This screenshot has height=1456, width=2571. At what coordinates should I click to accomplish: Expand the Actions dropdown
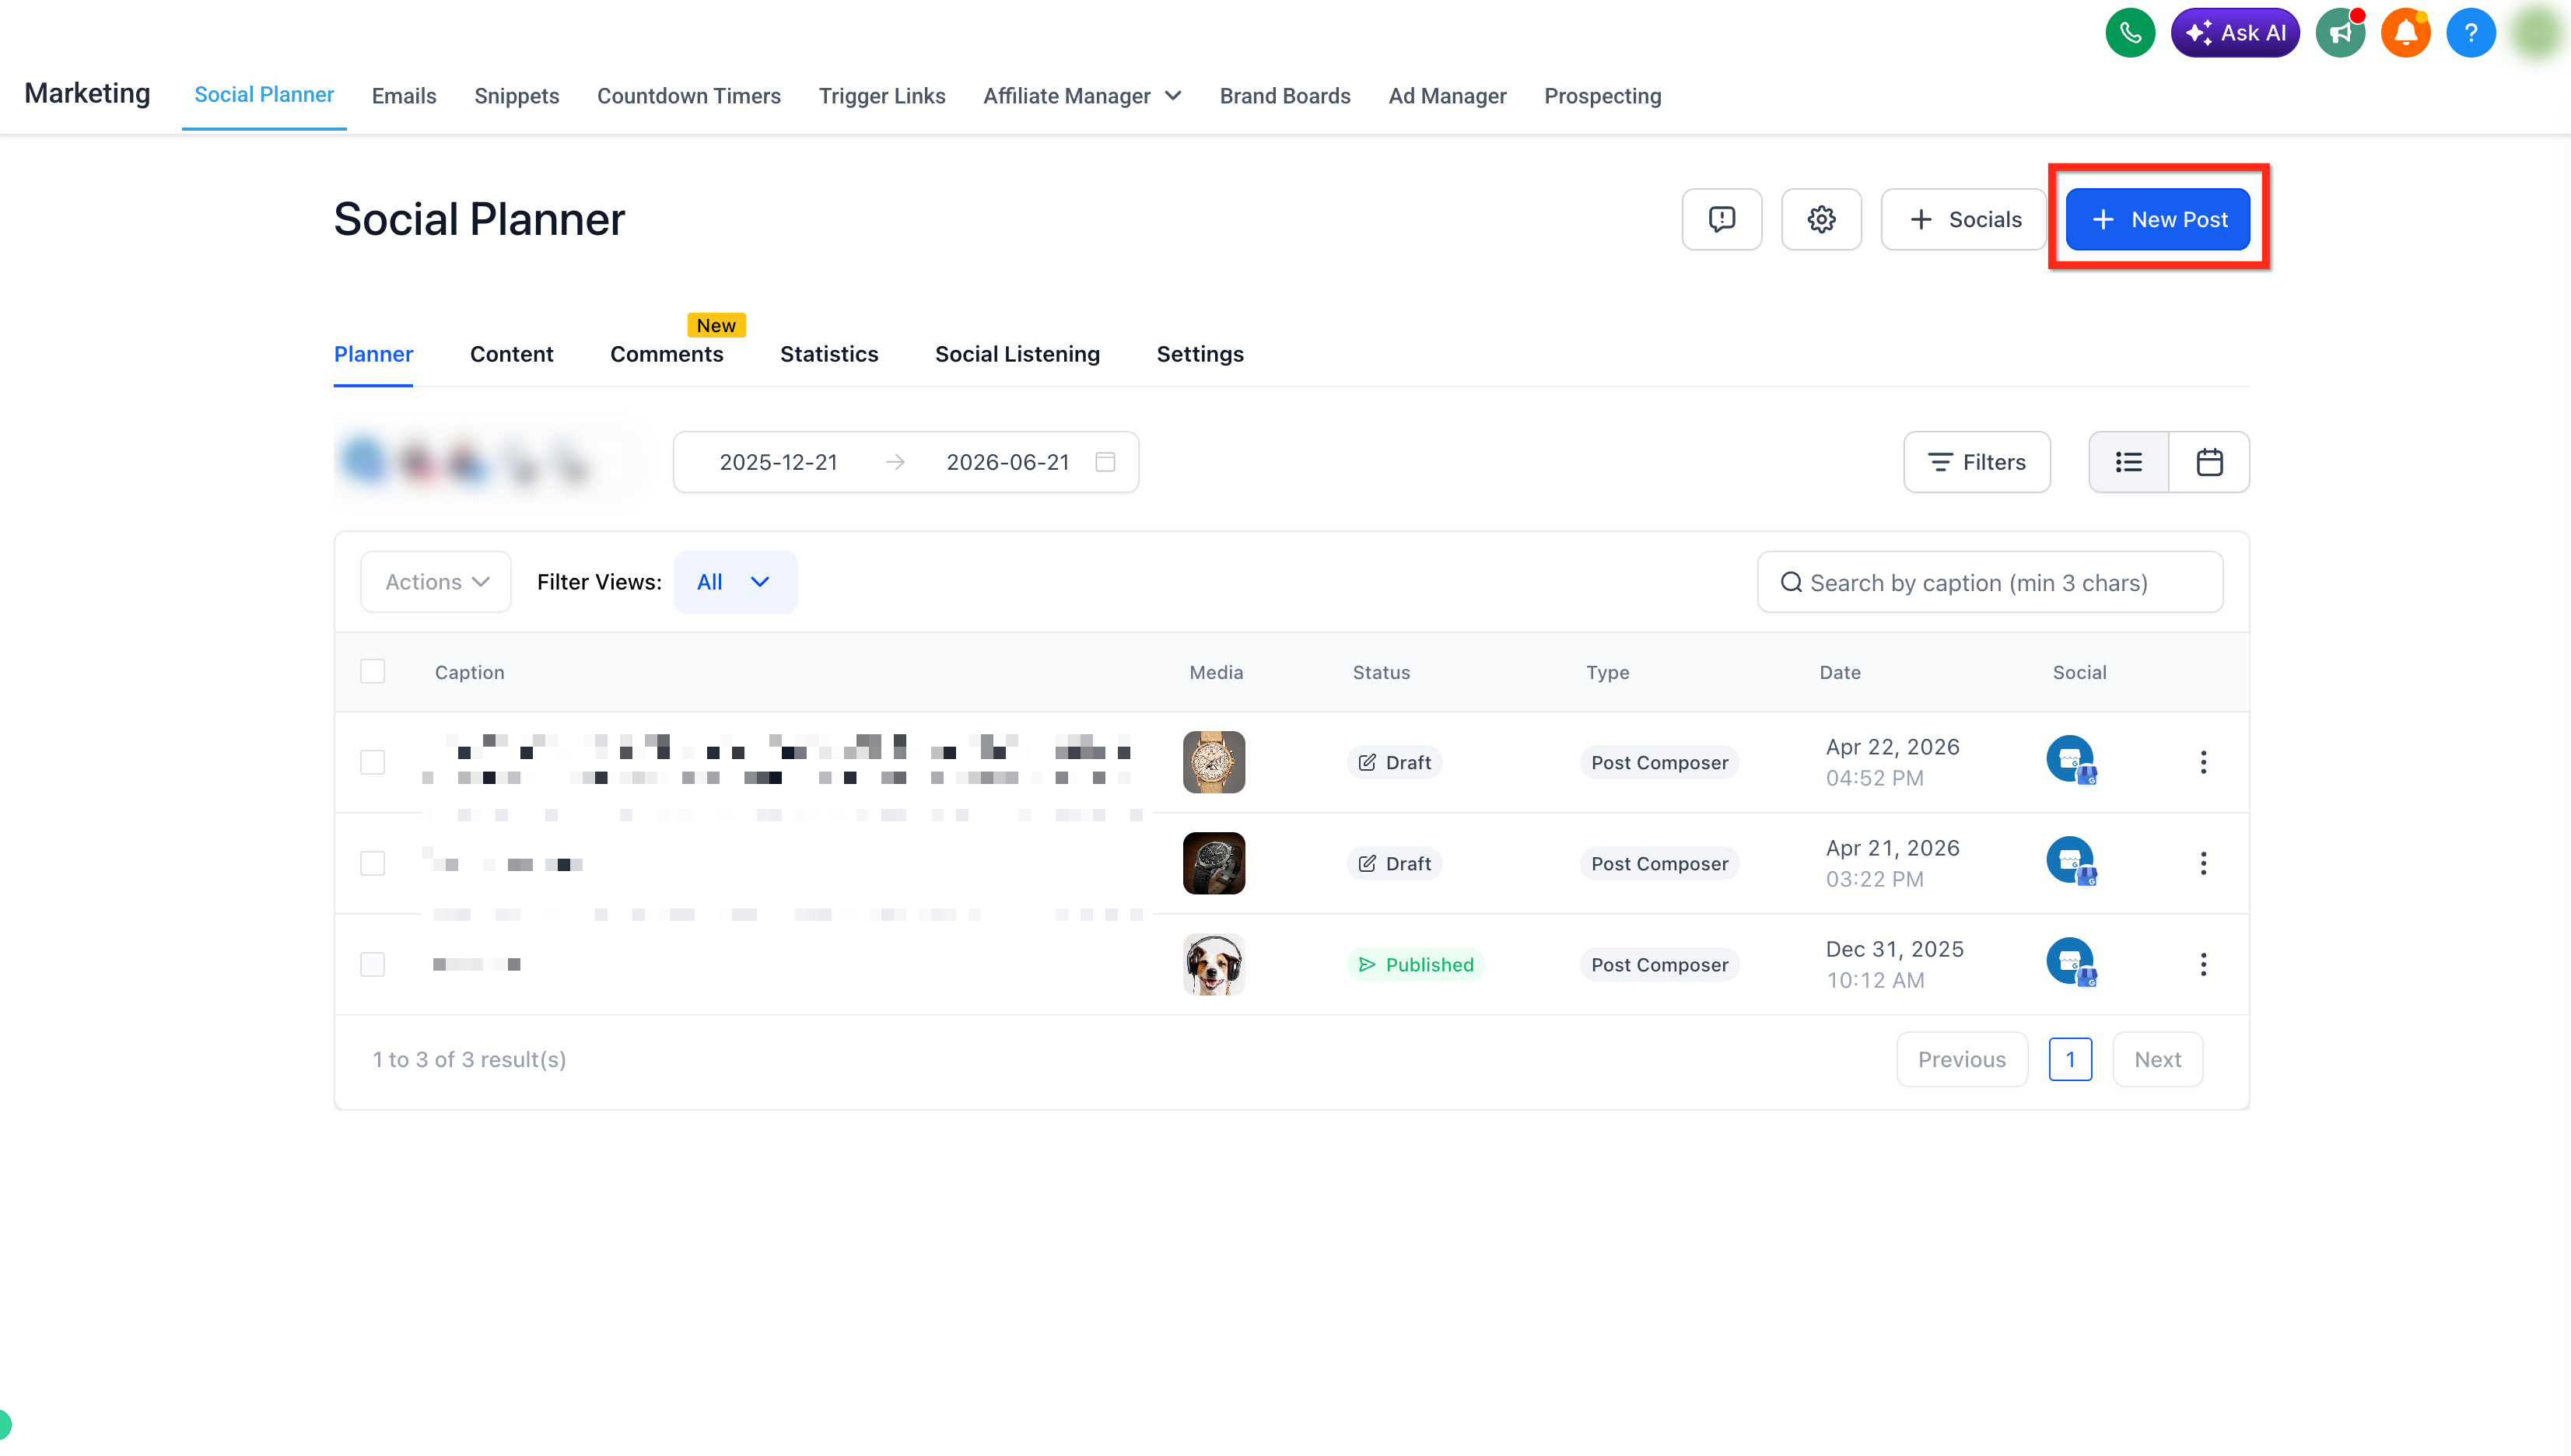(x=436, y=582)
